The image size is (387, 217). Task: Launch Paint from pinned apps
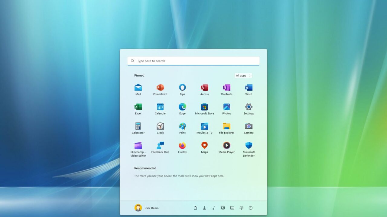[182, 128]
